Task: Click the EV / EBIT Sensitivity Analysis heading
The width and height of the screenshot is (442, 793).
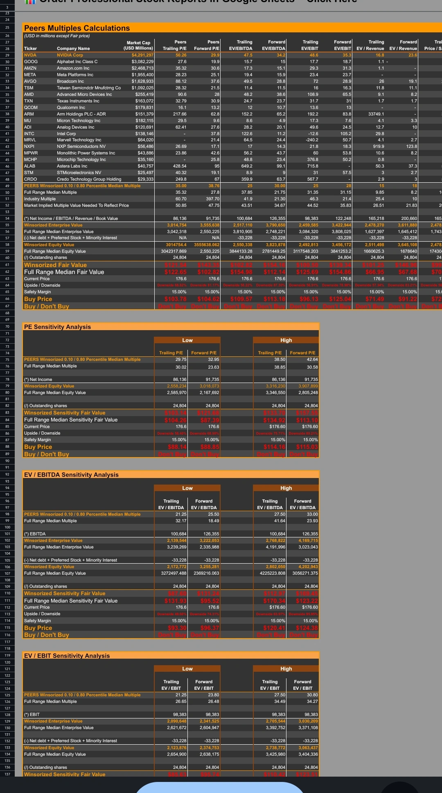Action: [x=67, y=656]
